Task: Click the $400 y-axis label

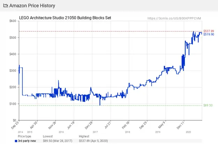Action: [x=13, y=54]
